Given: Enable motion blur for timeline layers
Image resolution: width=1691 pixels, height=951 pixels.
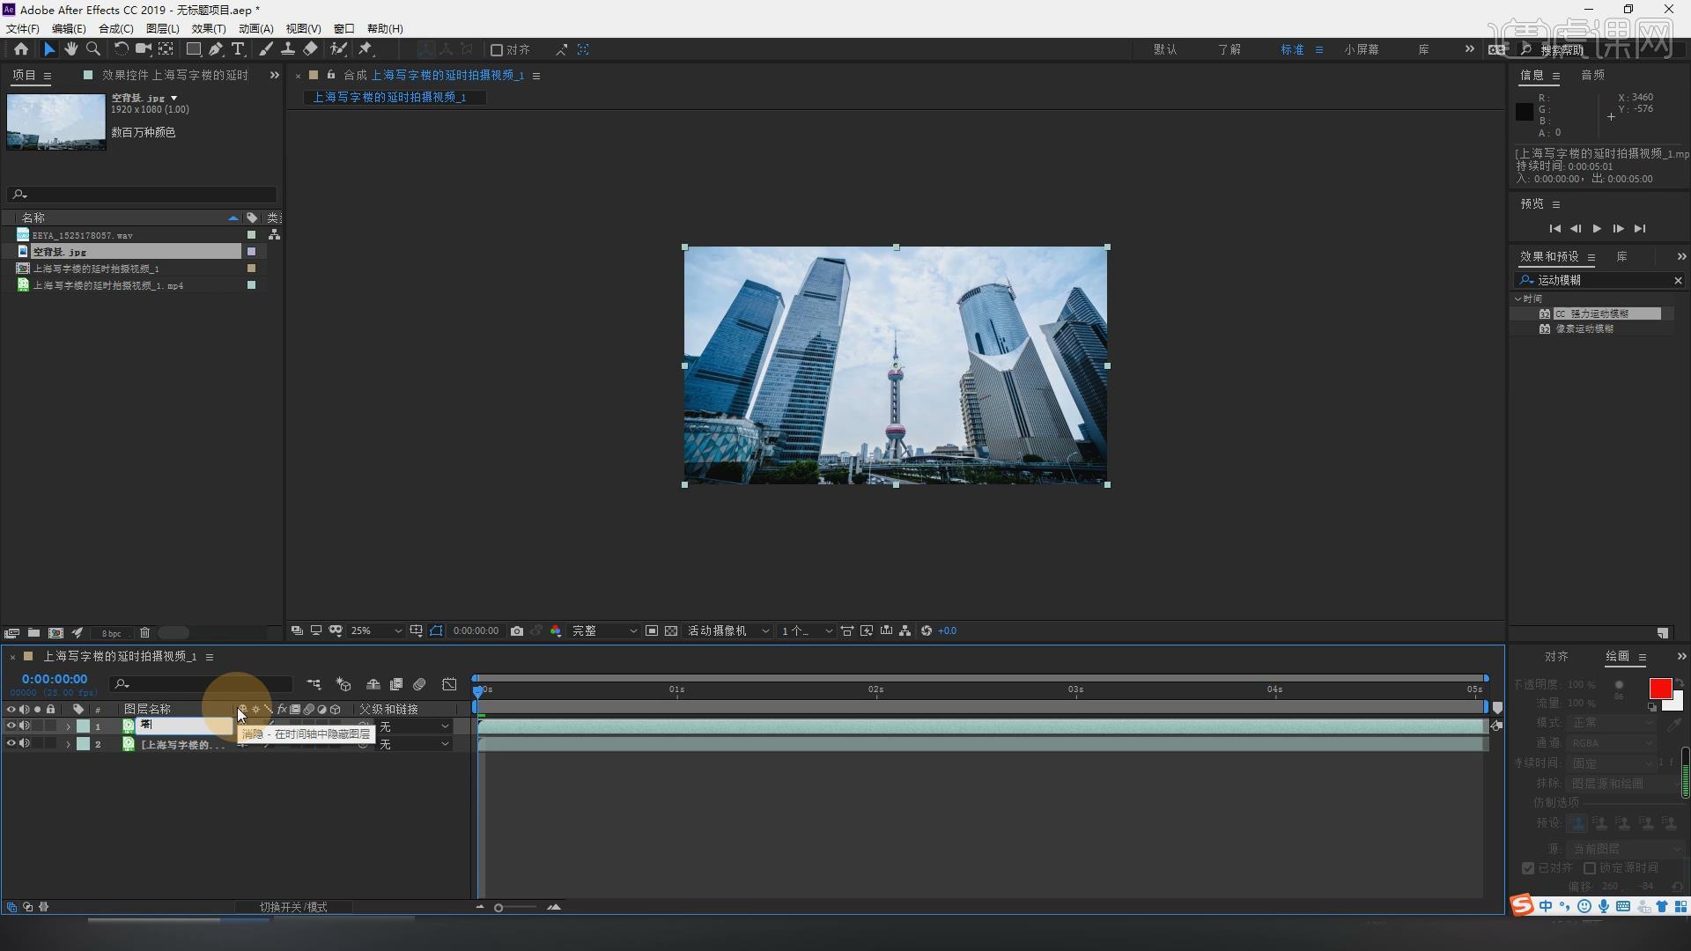Looking at the screenshot, I should coord(419,684).
